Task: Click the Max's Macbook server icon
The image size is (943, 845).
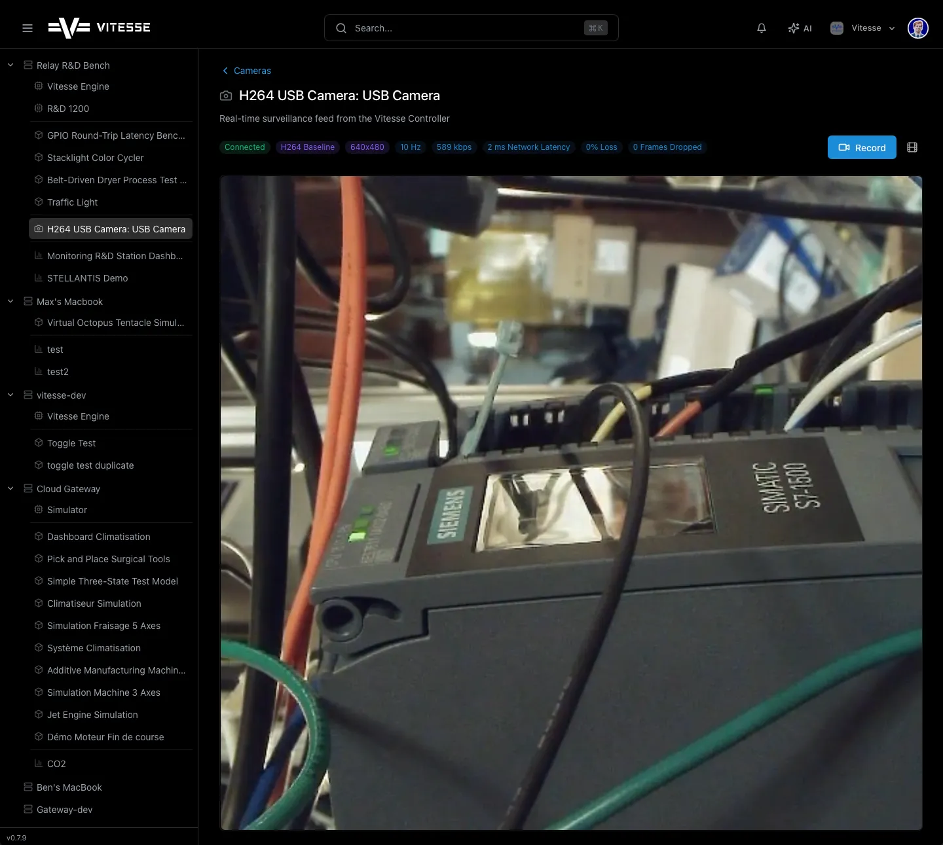Action: tap(28, 301)
